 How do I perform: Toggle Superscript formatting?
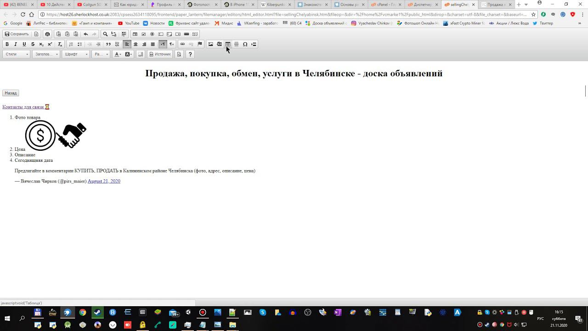pyautogui.click(x=50, y=44)
